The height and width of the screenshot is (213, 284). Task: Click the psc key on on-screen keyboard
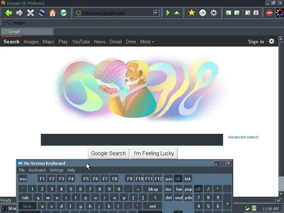tap(169, 179)
